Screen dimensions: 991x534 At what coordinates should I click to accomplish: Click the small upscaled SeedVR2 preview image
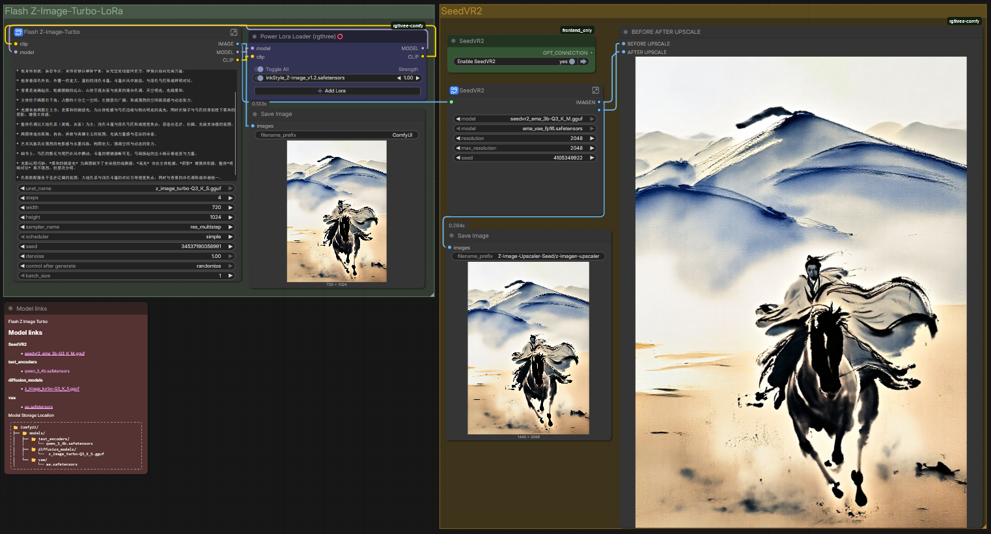[x=528, y=348]
